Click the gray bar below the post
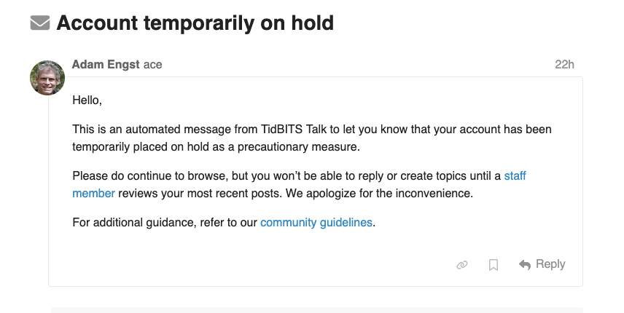Screen dimensions: 624x313 coord(316,310)
